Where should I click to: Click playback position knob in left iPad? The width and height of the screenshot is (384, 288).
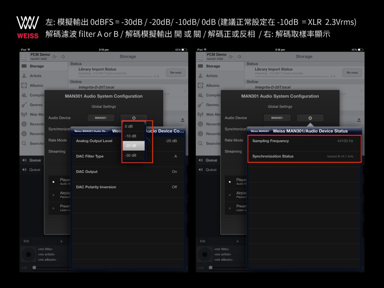(34, 268)
